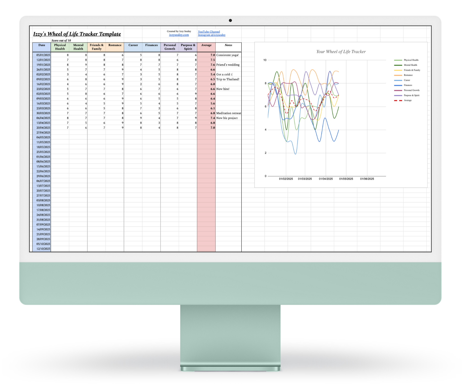Click the 01/06/2025 chart axis label
The height and width of the screenshot is (384, 462).
click(367, 179)
